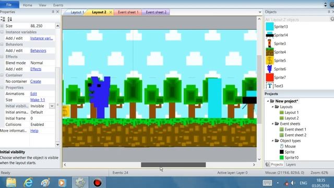Select the Sprite5 dollar coin icon
334x188 pixels.
click(270, 61)
